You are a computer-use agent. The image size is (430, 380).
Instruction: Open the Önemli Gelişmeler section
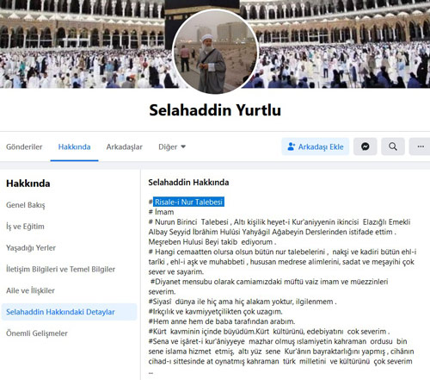pyautogui.click(x=37, y=333)
